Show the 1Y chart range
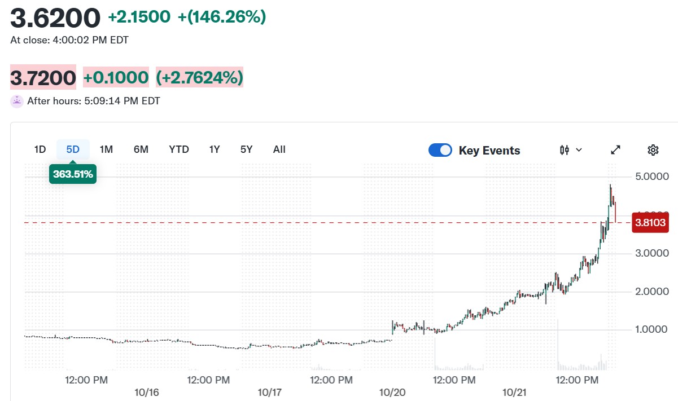The width and height of the screenshot is (678, 401). (215, 149)
